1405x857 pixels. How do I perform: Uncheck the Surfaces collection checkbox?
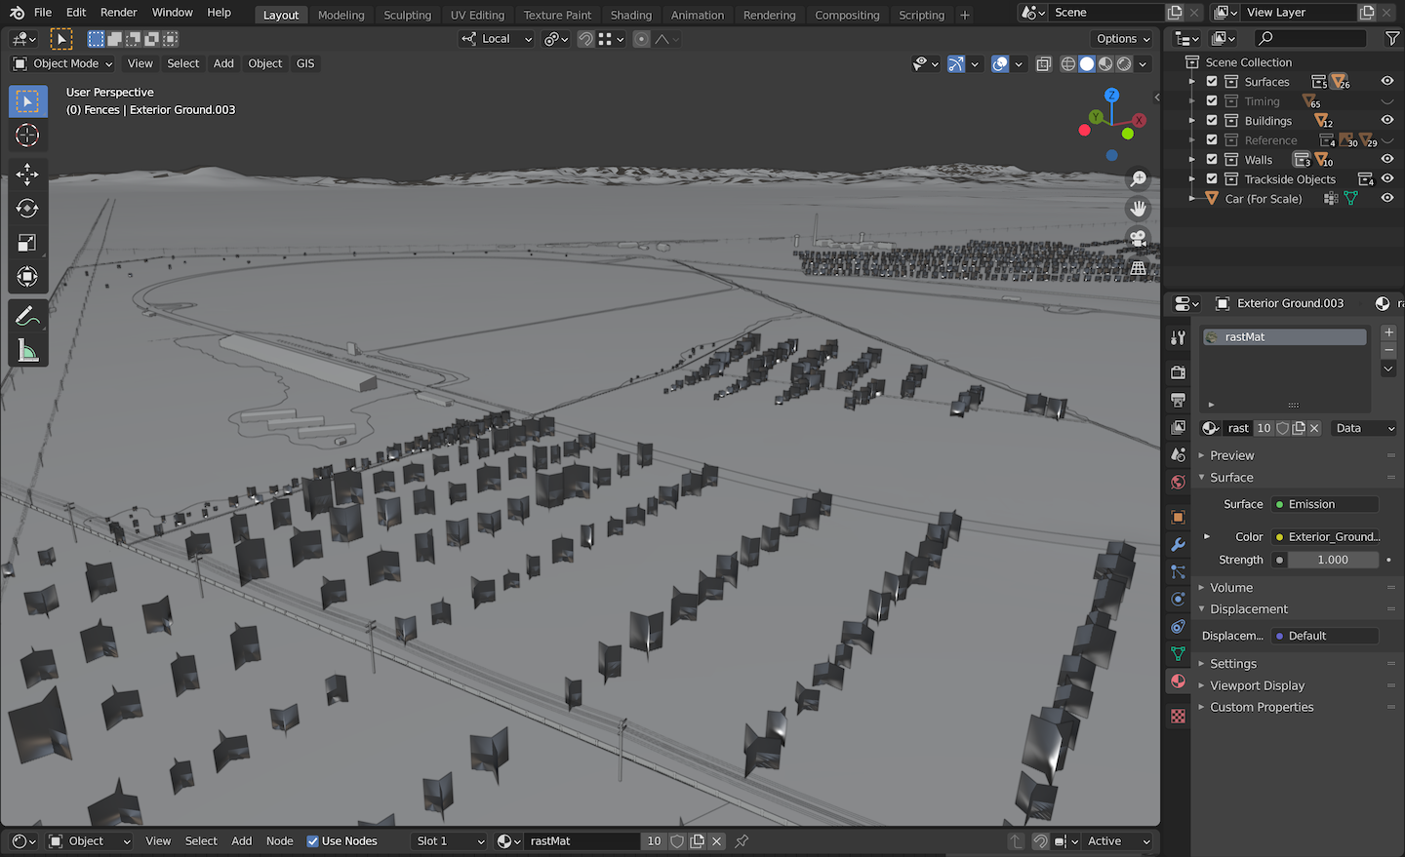point(1212,82)
